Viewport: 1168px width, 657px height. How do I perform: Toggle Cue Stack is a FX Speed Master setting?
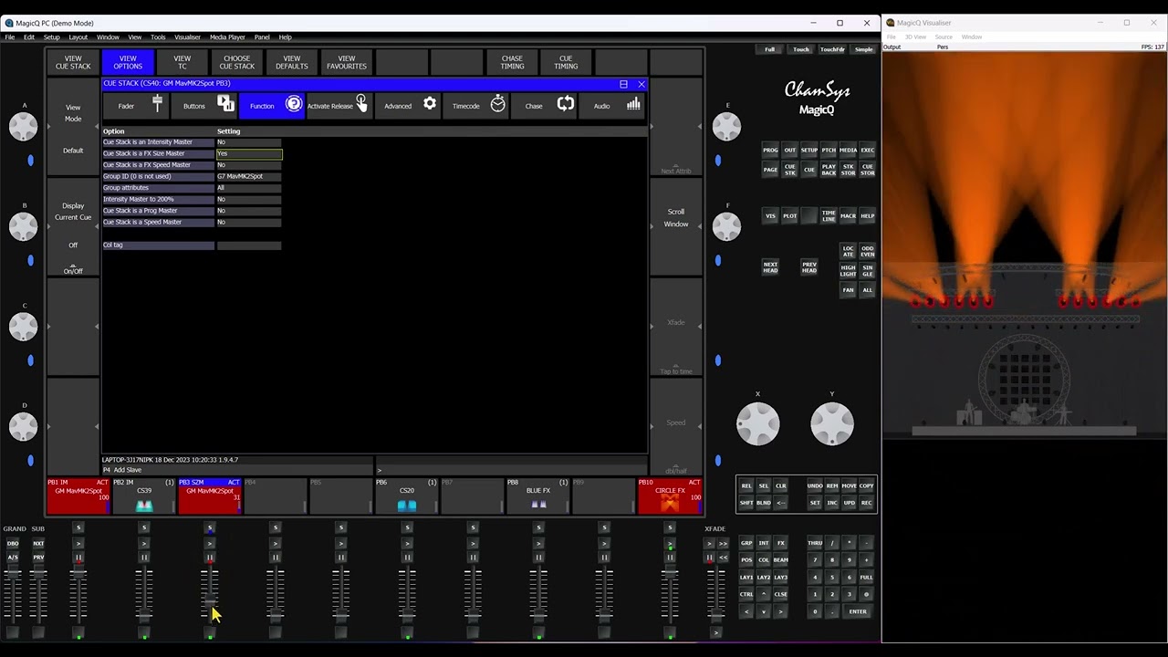(x=248, y=165)
